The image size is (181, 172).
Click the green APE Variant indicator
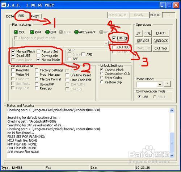point(76,32)
